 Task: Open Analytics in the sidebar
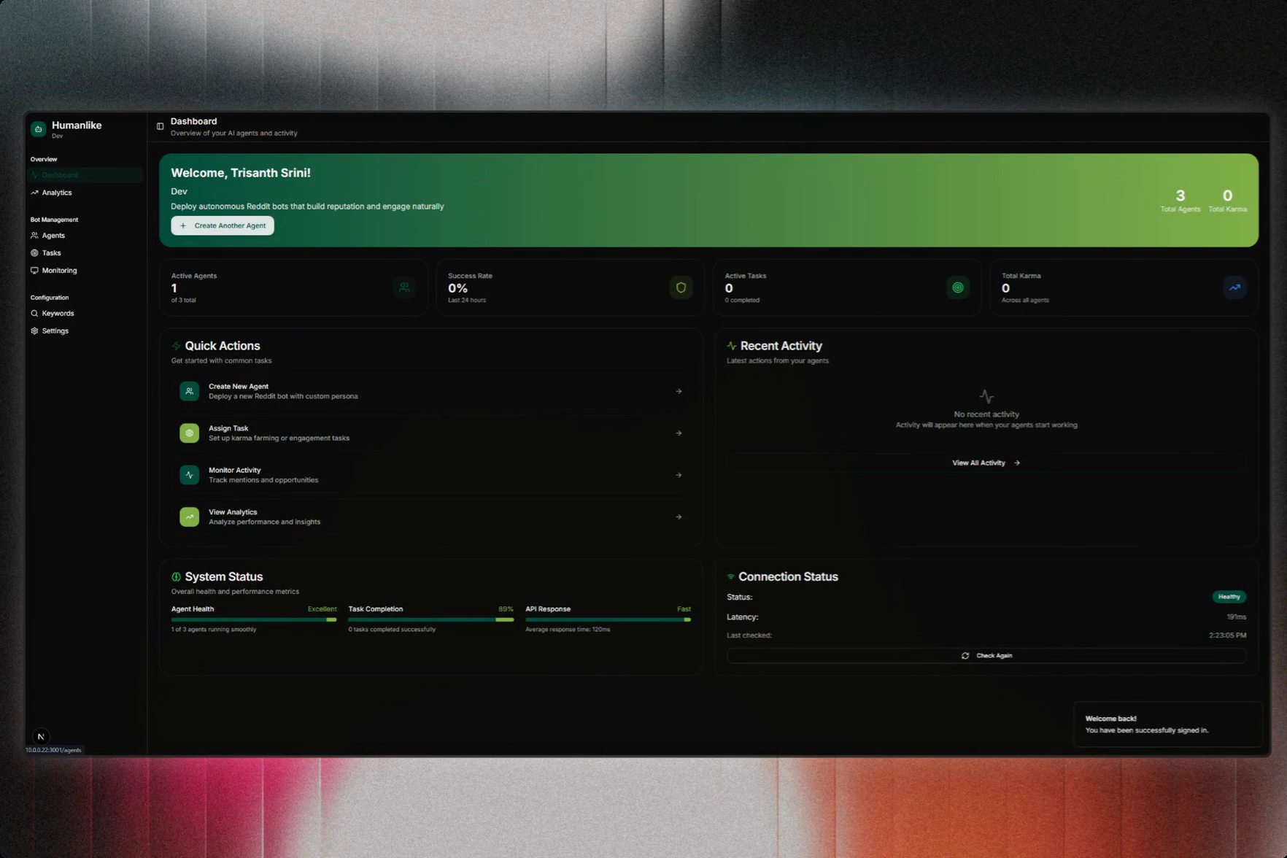pos(56,193)
